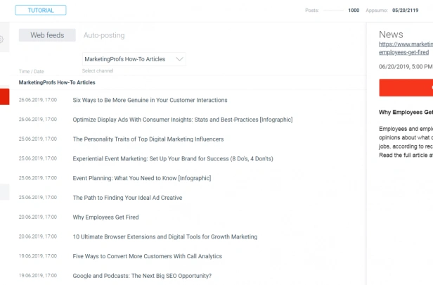The width and height of the screenshot is (433, 285).
Task: Click the red button in the News panel
Action: coord(406,88)
